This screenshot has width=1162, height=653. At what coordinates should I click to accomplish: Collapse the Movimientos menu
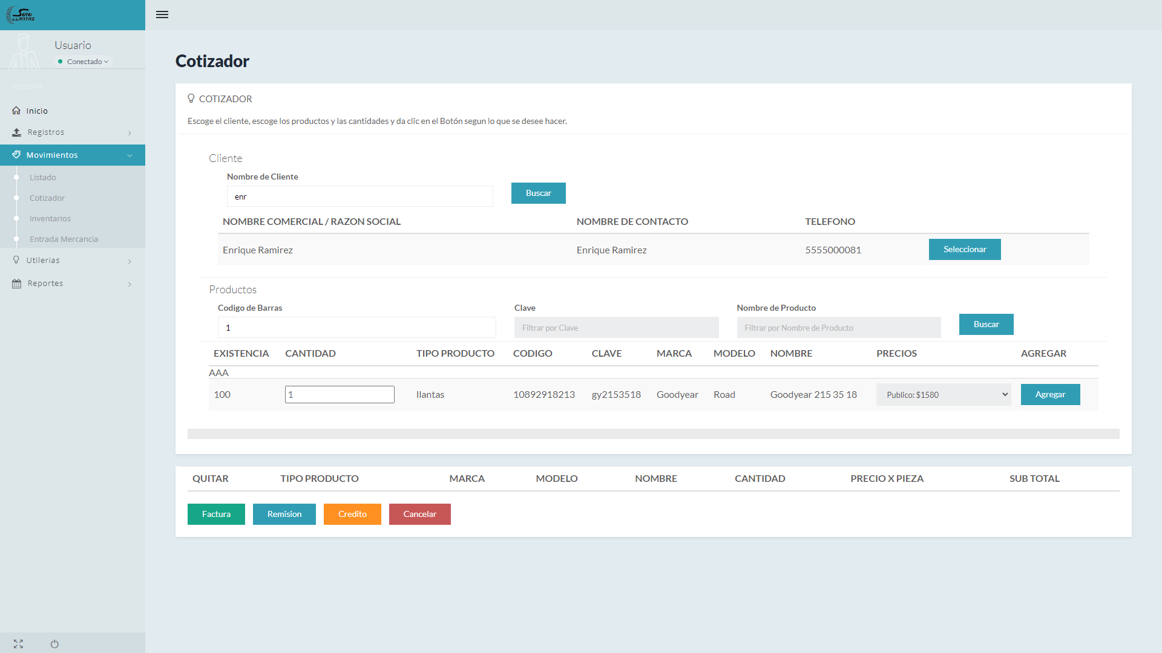click(x=130, y=155)
